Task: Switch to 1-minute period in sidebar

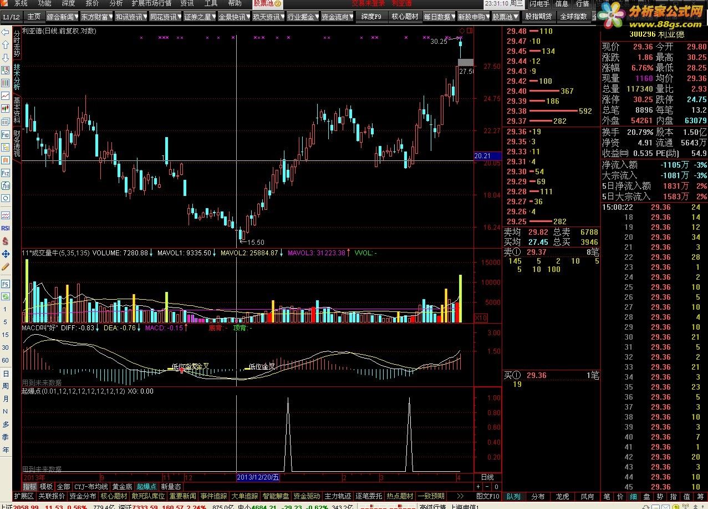Action: pos(6,309)
